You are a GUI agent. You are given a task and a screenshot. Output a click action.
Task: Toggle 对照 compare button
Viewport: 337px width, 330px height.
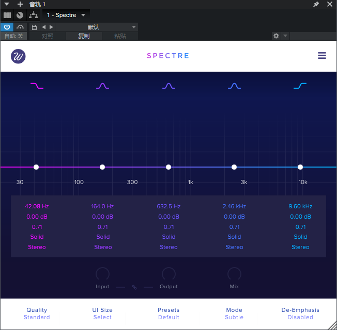[48, 36]
